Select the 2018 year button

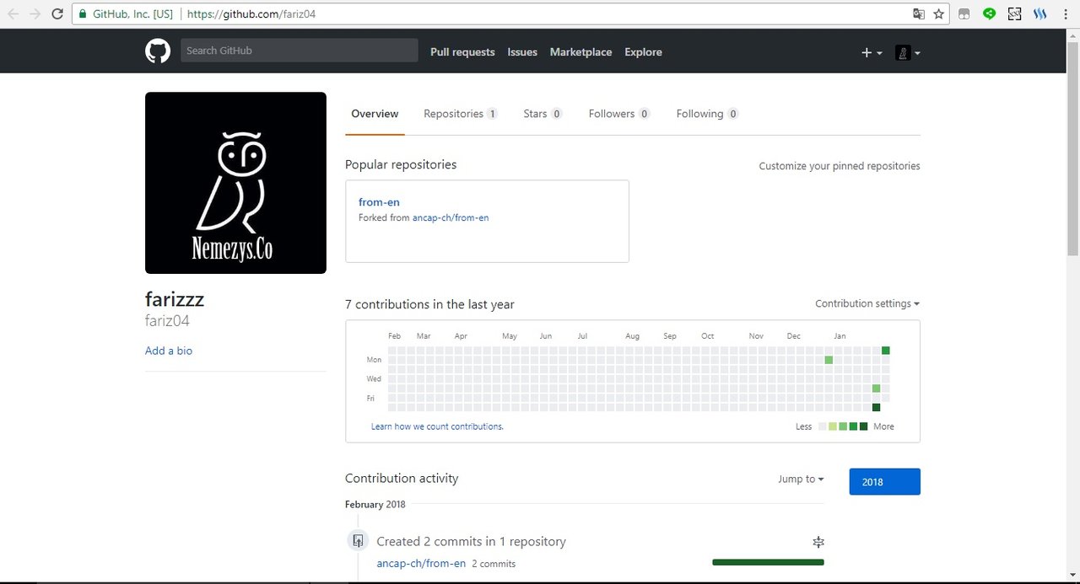[884, 482]
